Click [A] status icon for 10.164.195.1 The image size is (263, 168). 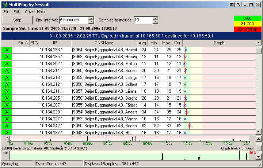(7, 57)
